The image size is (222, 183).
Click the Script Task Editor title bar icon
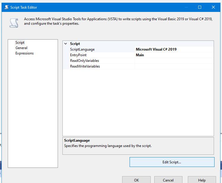[7, 7]
